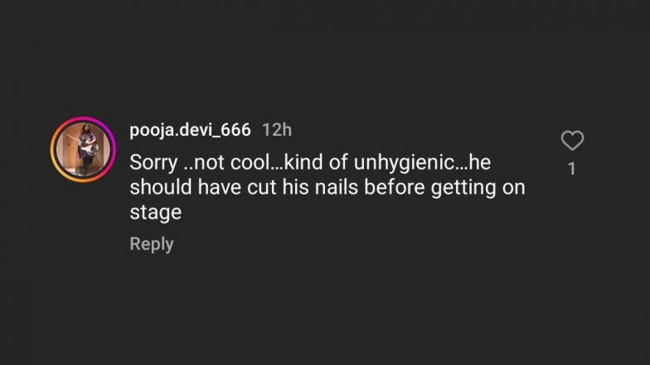View likes by clicking the count 1
The width and height of the screenshot is (650, 365).
click(572, 169)
